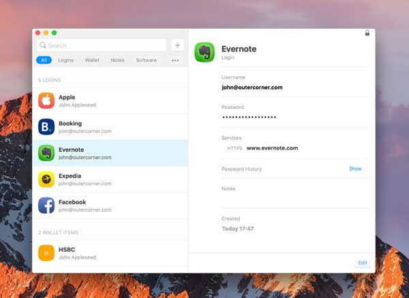Click the magnifier icon in search bar
The height and width of the screenshot is (298, 409).
coord(42,45)
